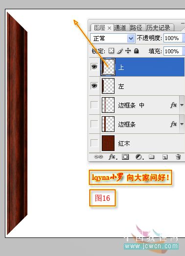Viewport: 185px width, 256px height.
Task: Click the 不透明度 label
Action: click(149, 38)
